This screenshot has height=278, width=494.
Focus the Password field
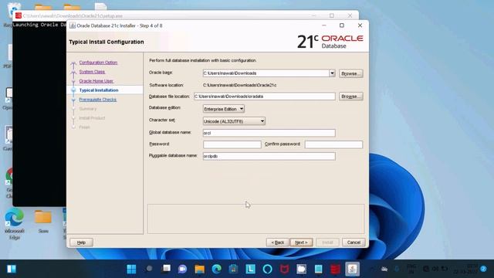(x=232, y=144)
